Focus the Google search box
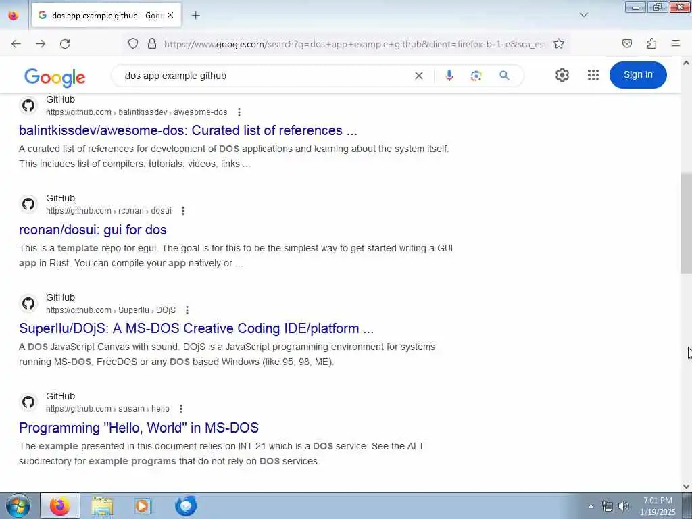This screenshot has width=692, height=519. click(265, 76)
